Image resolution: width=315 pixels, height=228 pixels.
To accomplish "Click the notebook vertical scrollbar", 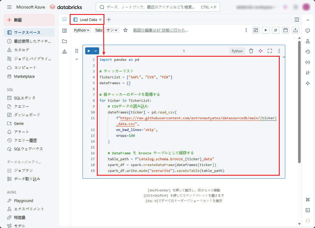I will [299, 102].
